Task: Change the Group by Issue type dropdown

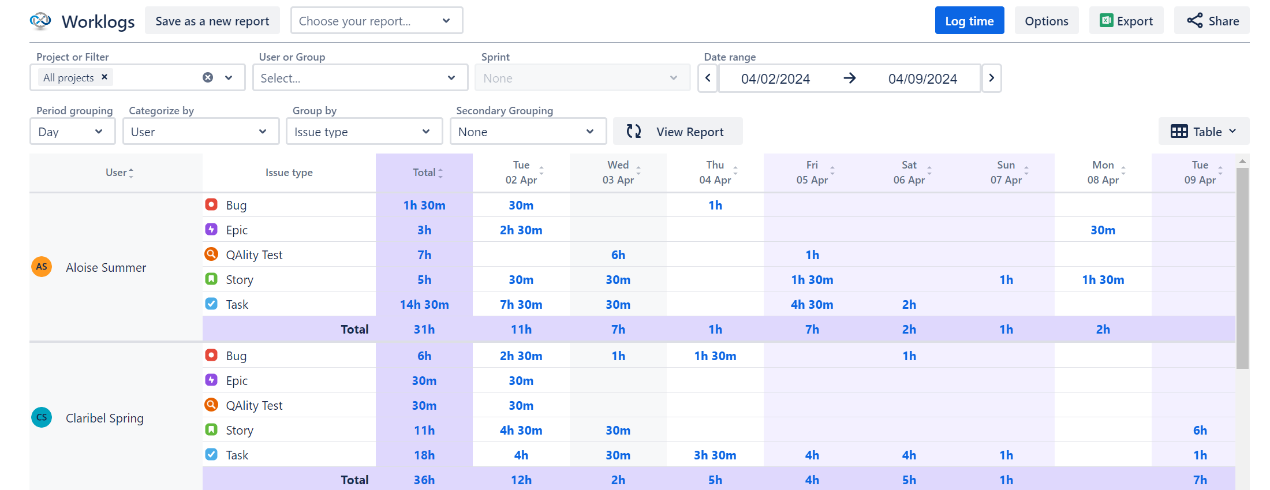Action: coord(364,132)
